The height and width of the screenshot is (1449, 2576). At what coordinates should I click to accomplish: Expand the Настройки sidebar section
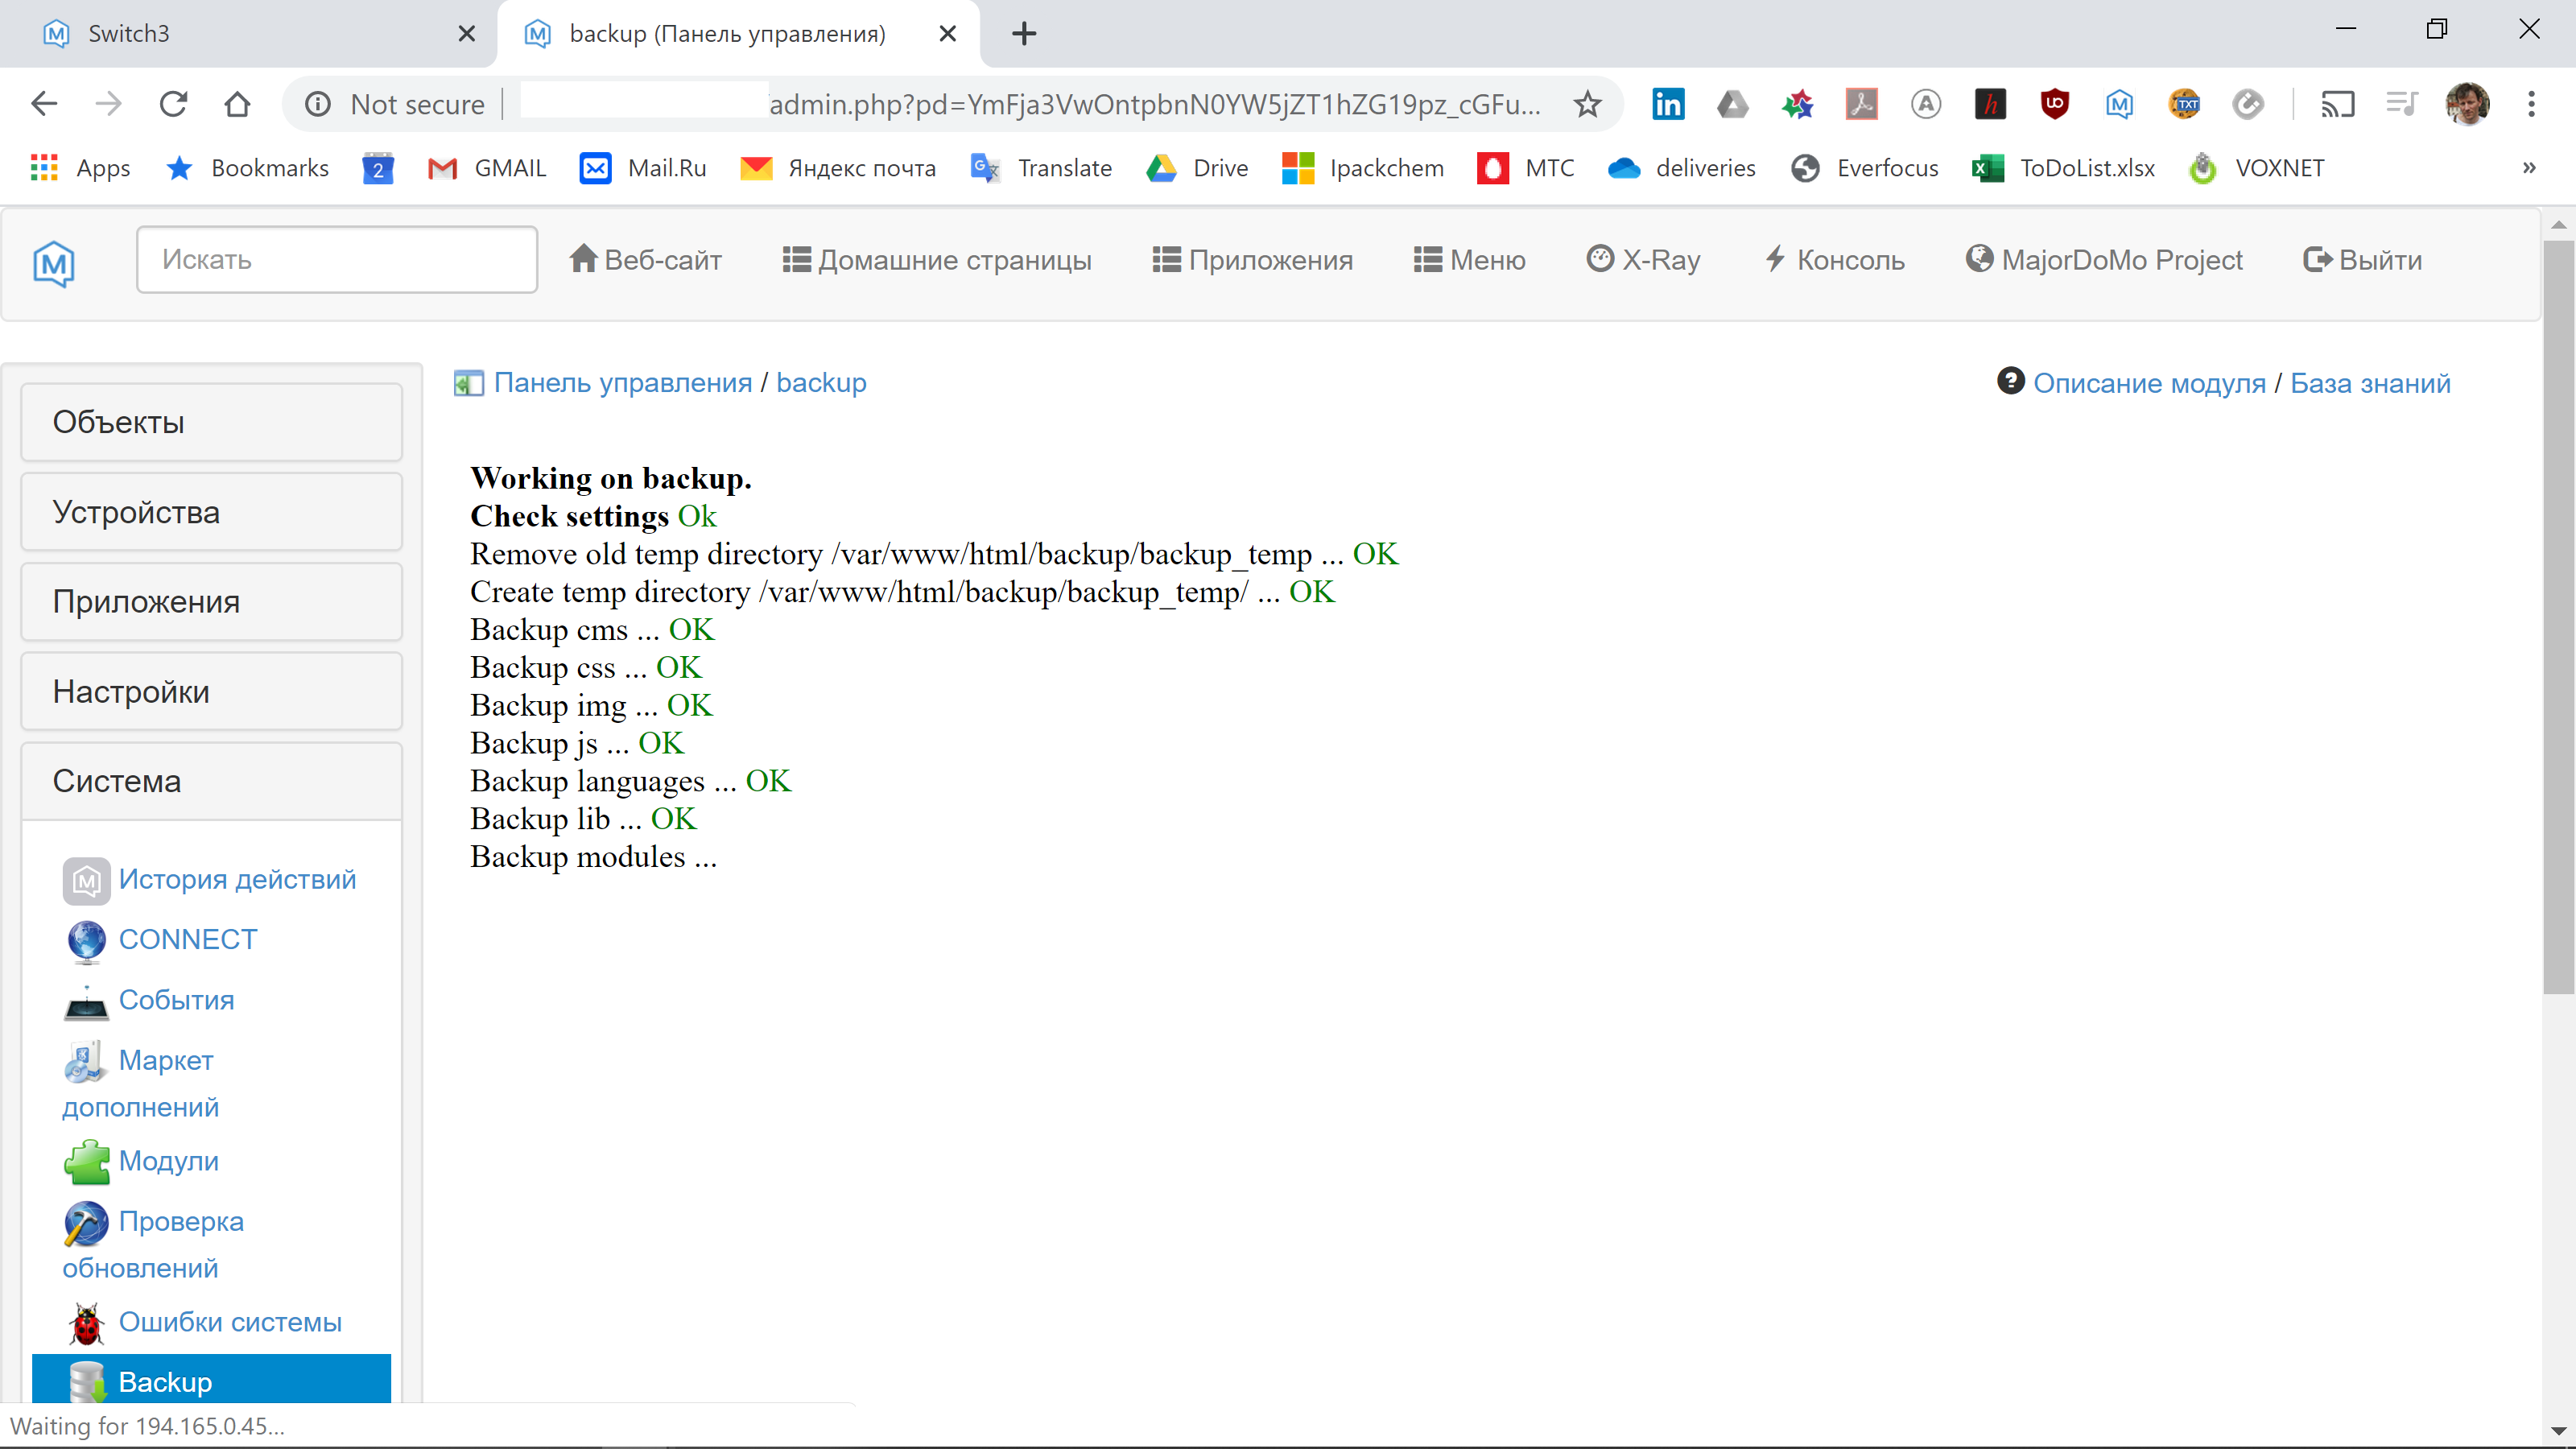131,691
